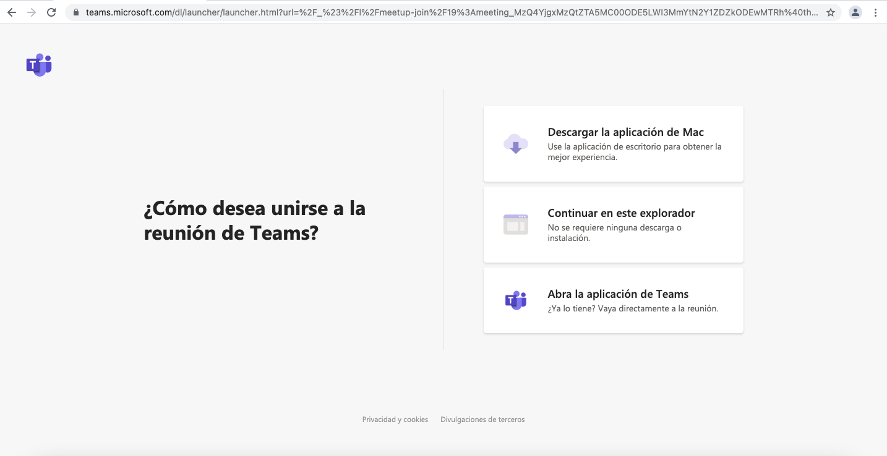
Task: Choose Abra la aplicación de Teams
Action: 614,300
